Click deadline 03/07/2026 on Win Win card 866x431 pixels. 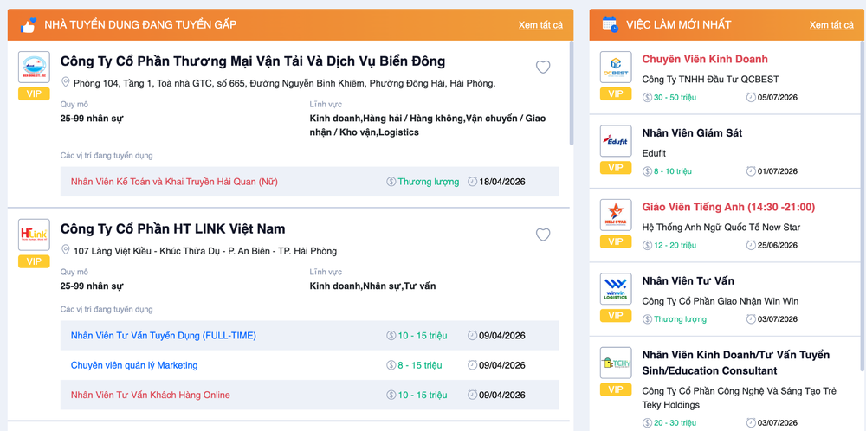tap(777, 319)
